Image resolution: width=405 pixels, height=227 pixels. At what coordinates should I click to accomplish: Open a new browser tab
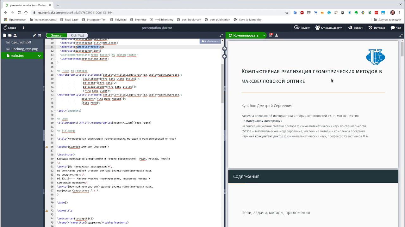coord(58,5)
